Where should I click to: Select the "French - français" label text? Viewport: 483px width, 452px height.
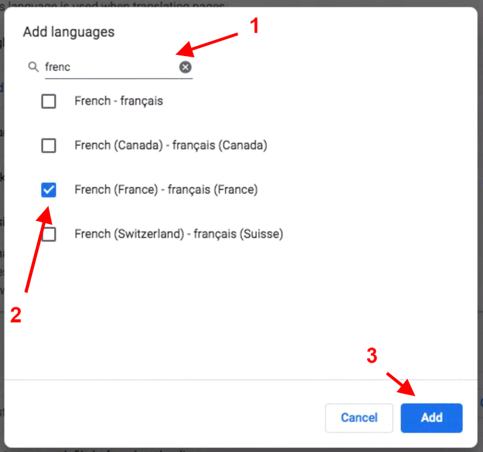tap(118, 101)
